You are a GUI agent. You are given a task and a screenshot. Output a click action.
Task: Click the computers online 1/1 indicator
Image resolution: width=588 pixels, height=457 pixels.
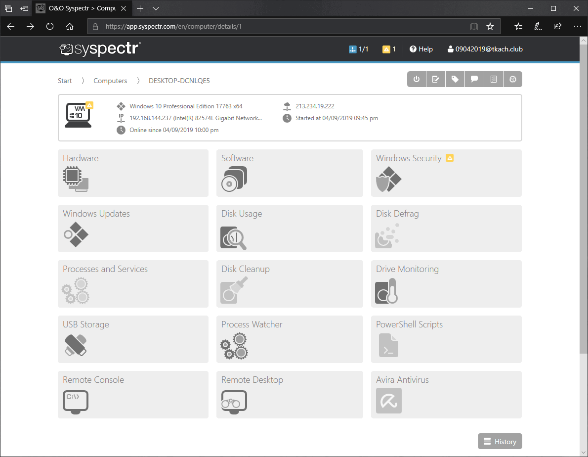[x=359, y=49]
